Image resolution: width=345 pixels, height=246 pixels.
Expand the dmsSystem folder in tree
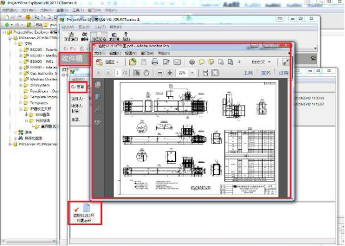point(21,85)
